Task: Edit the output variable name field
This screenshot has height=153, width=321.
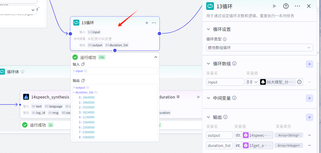Action: [219, 135]
